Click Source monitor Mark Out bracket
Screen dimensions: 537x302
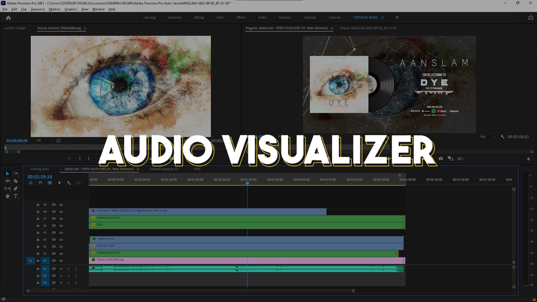[x=89, y=158]
